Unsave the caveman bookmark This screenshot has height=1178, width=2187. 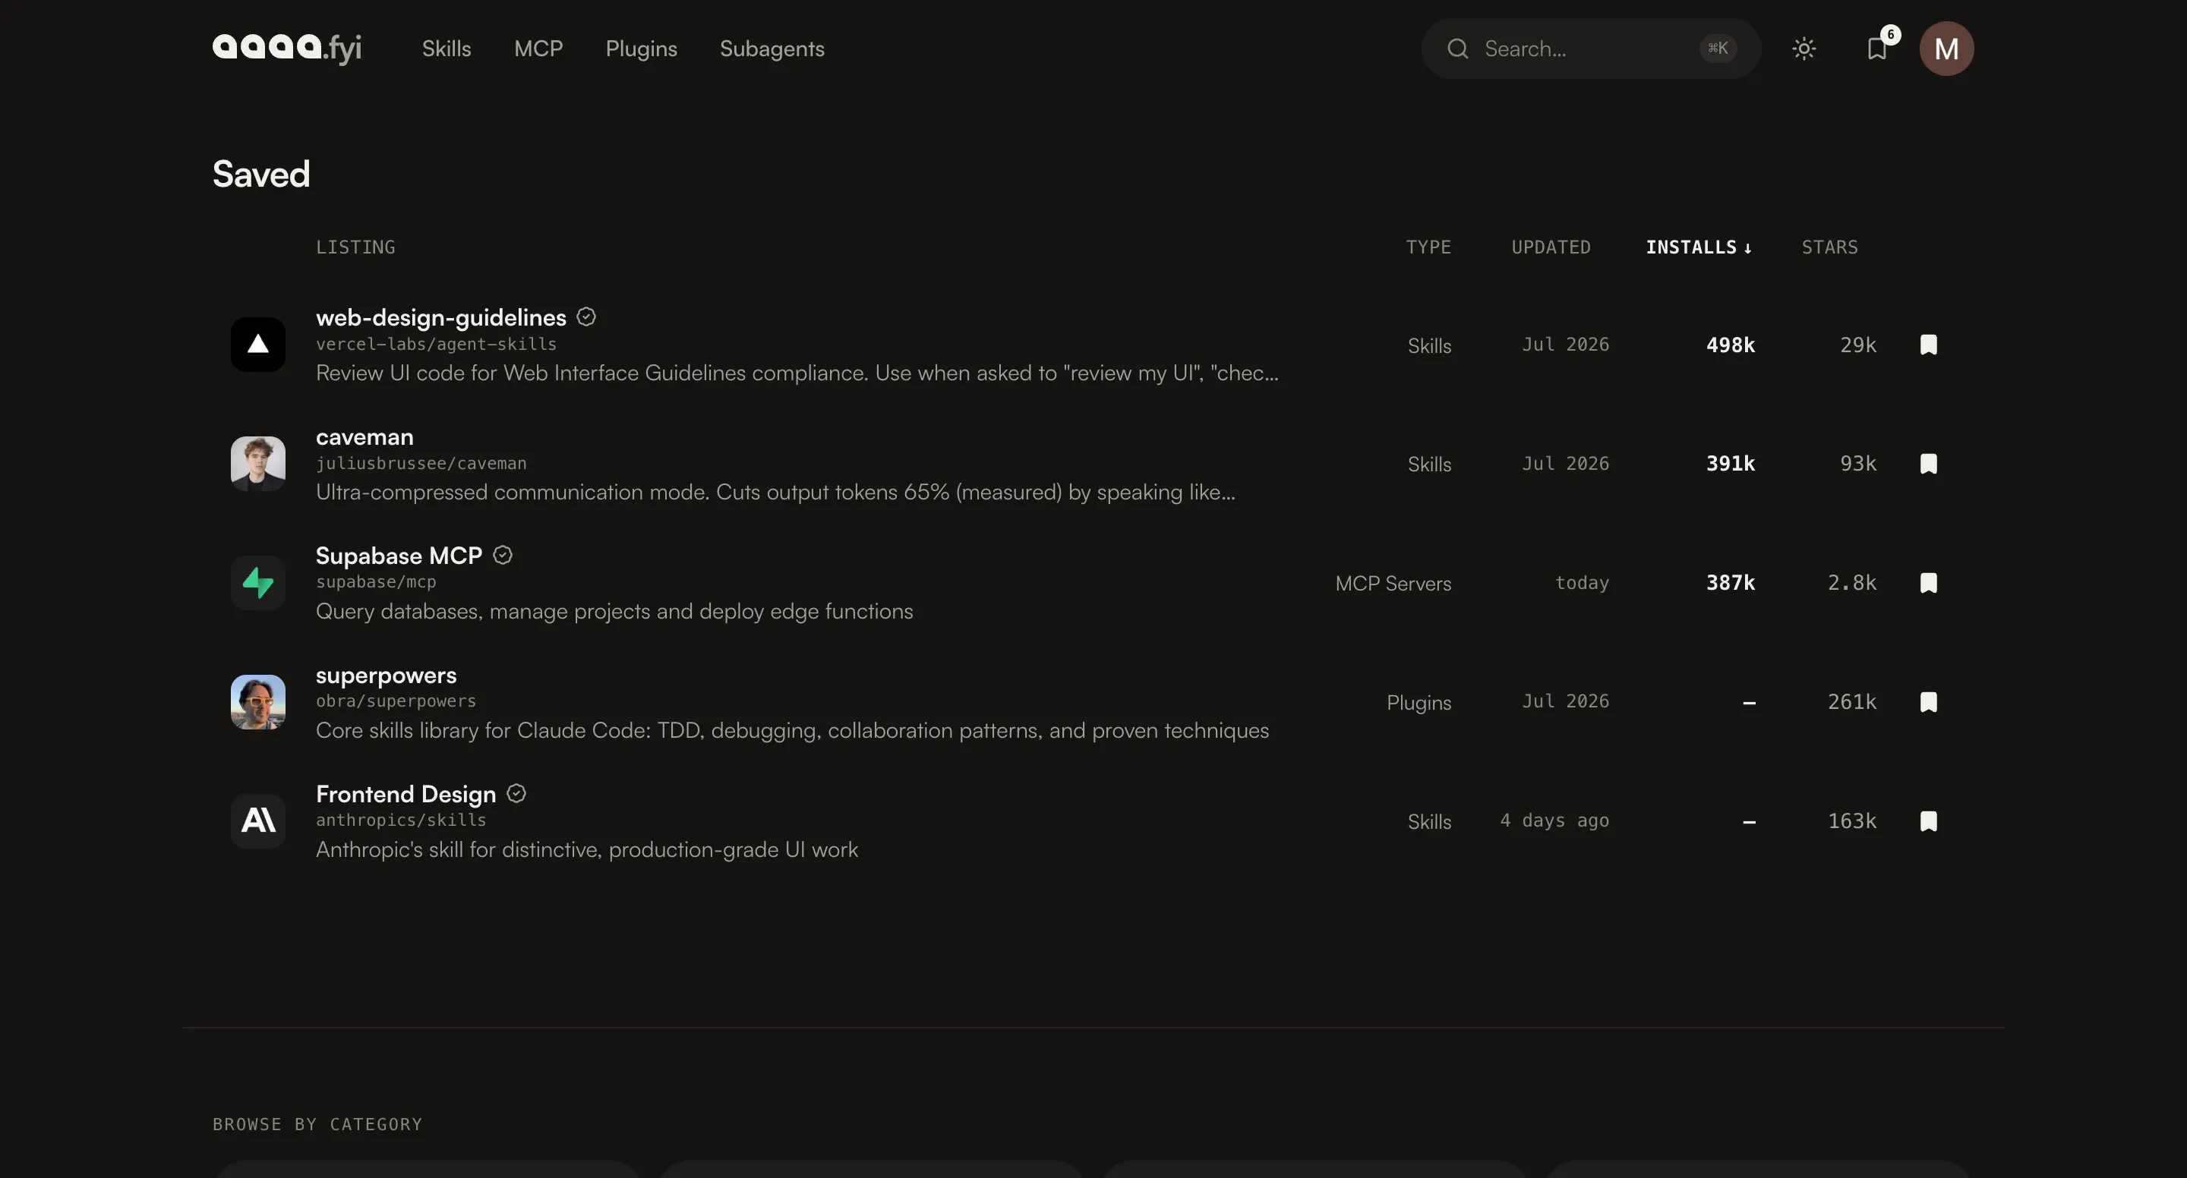(1929, 464)
